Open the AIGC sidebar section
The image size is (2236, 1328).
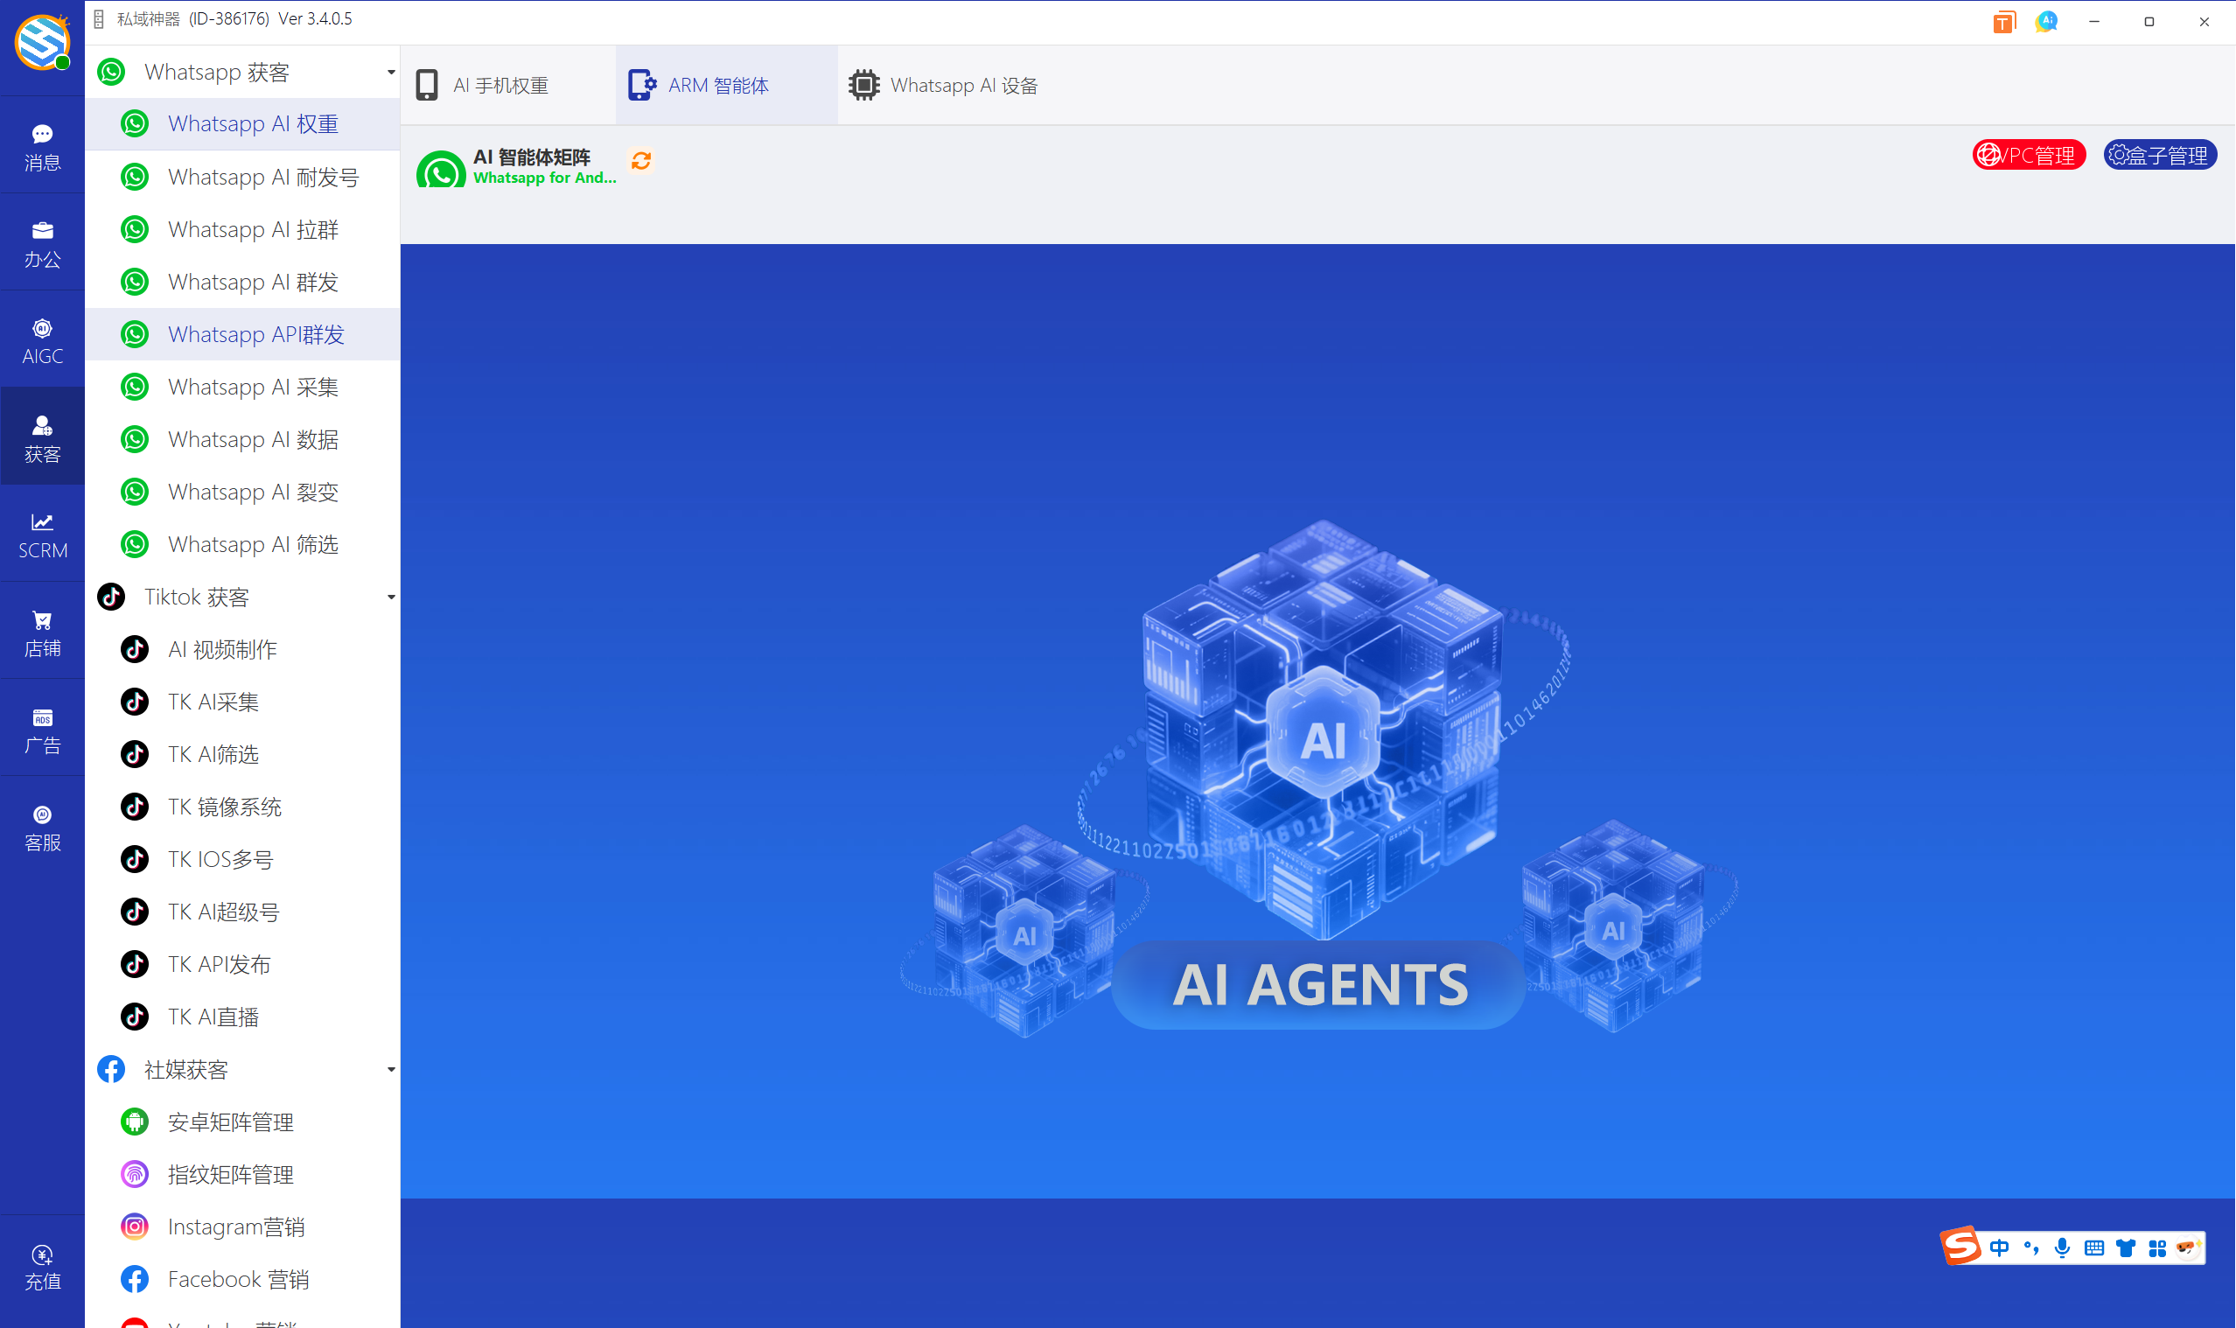tap(42, 341)
